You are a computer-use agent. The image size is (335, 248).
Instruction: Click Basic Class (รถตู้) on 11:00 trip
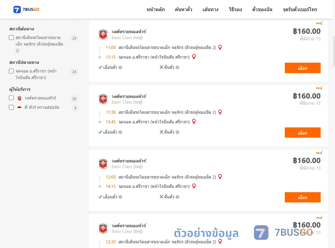pos(127,38)
